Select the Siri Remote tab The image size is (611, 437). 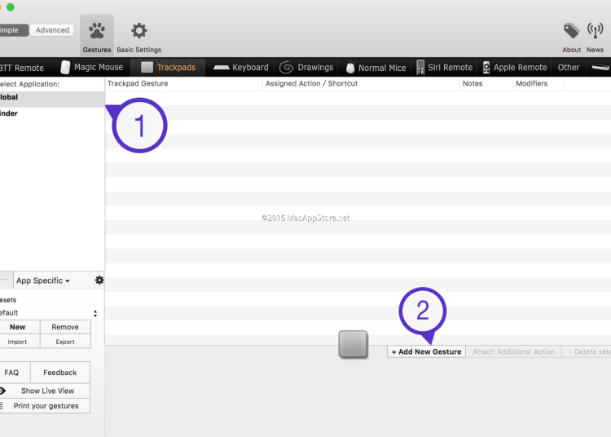point(445,68)
